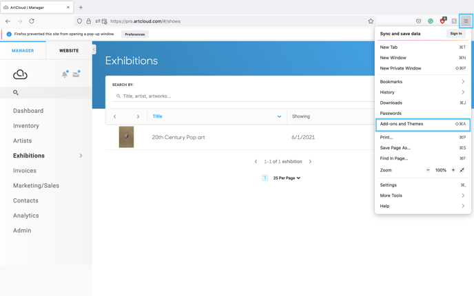
Task: Click the exhibitions search input field
Action: tap(243, 96)
